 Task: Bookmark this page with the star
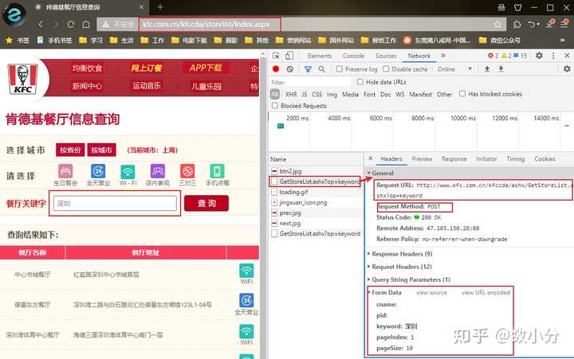[497, 25]
